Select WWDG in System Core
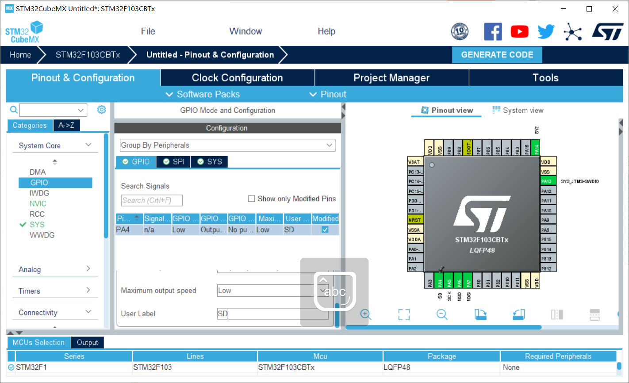 42,235
